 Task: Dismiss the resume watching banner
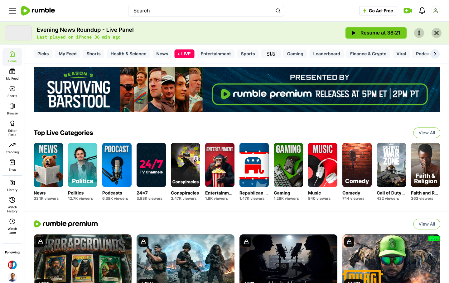point(437,33)
